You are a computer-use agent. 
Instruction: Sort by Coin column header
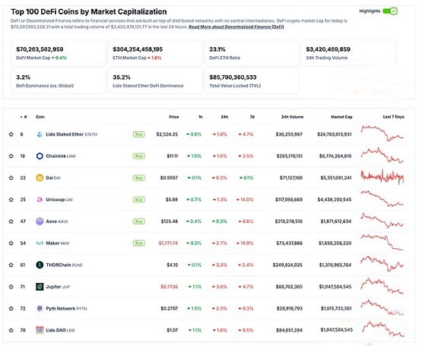click(40, 117)
